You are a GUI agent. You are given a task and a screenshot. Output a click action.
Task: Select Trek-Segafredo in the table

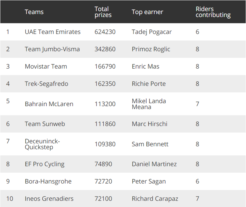[x=46, y=84]
